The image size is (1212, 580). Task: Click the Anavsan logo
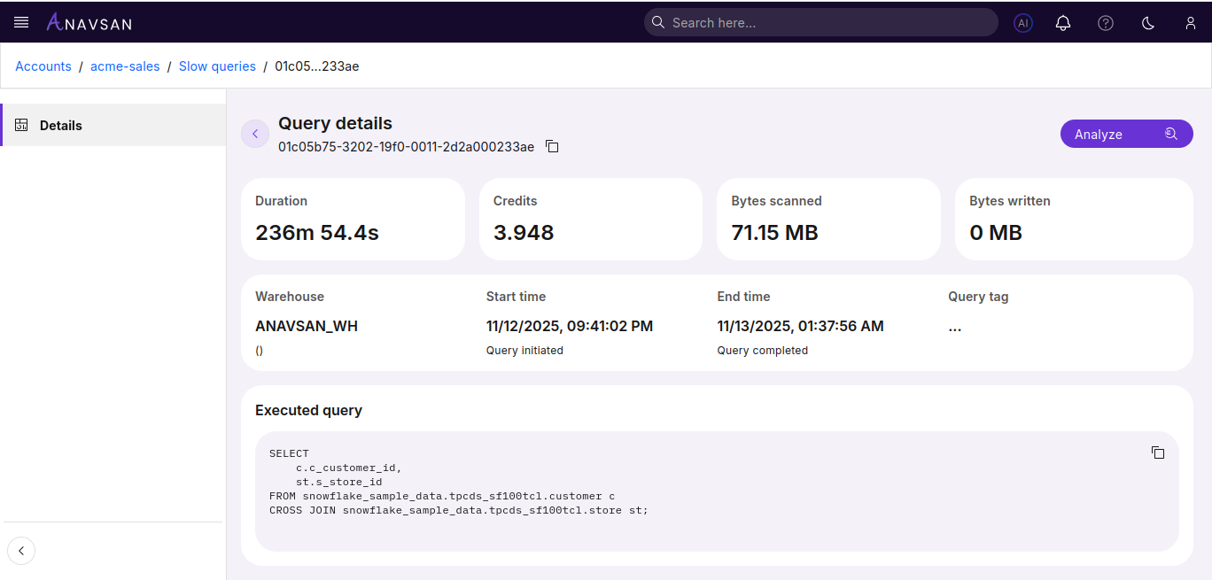coord(89,22)
